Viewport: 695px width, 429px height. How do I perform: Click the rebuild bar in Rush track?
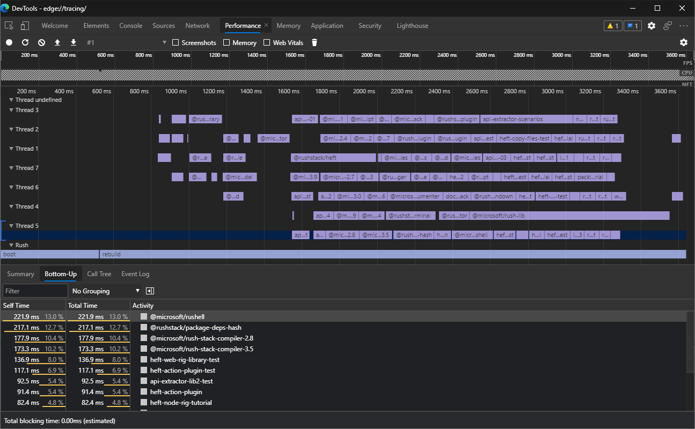point(393,254)
